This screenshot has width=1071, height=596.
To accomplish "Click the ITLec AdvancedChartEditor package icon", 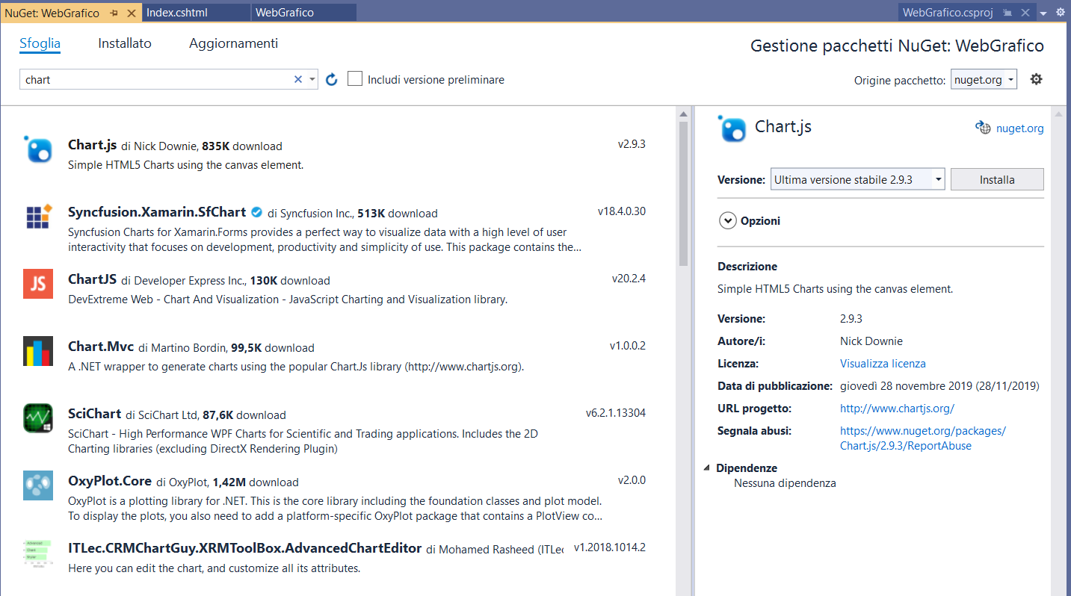I will pos(38,553).
